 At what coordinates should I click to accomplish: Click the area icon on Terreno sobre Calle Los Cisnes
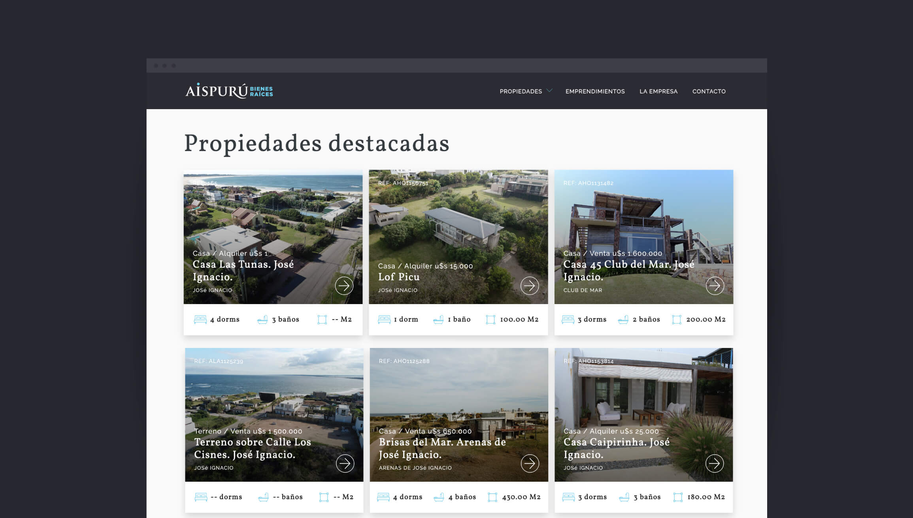324,497
